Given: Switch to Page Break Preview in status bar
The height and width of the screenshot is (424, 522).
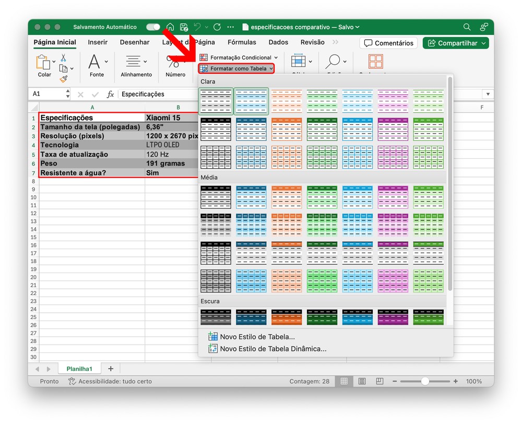Looking at the screenshot, I should 380,381.
